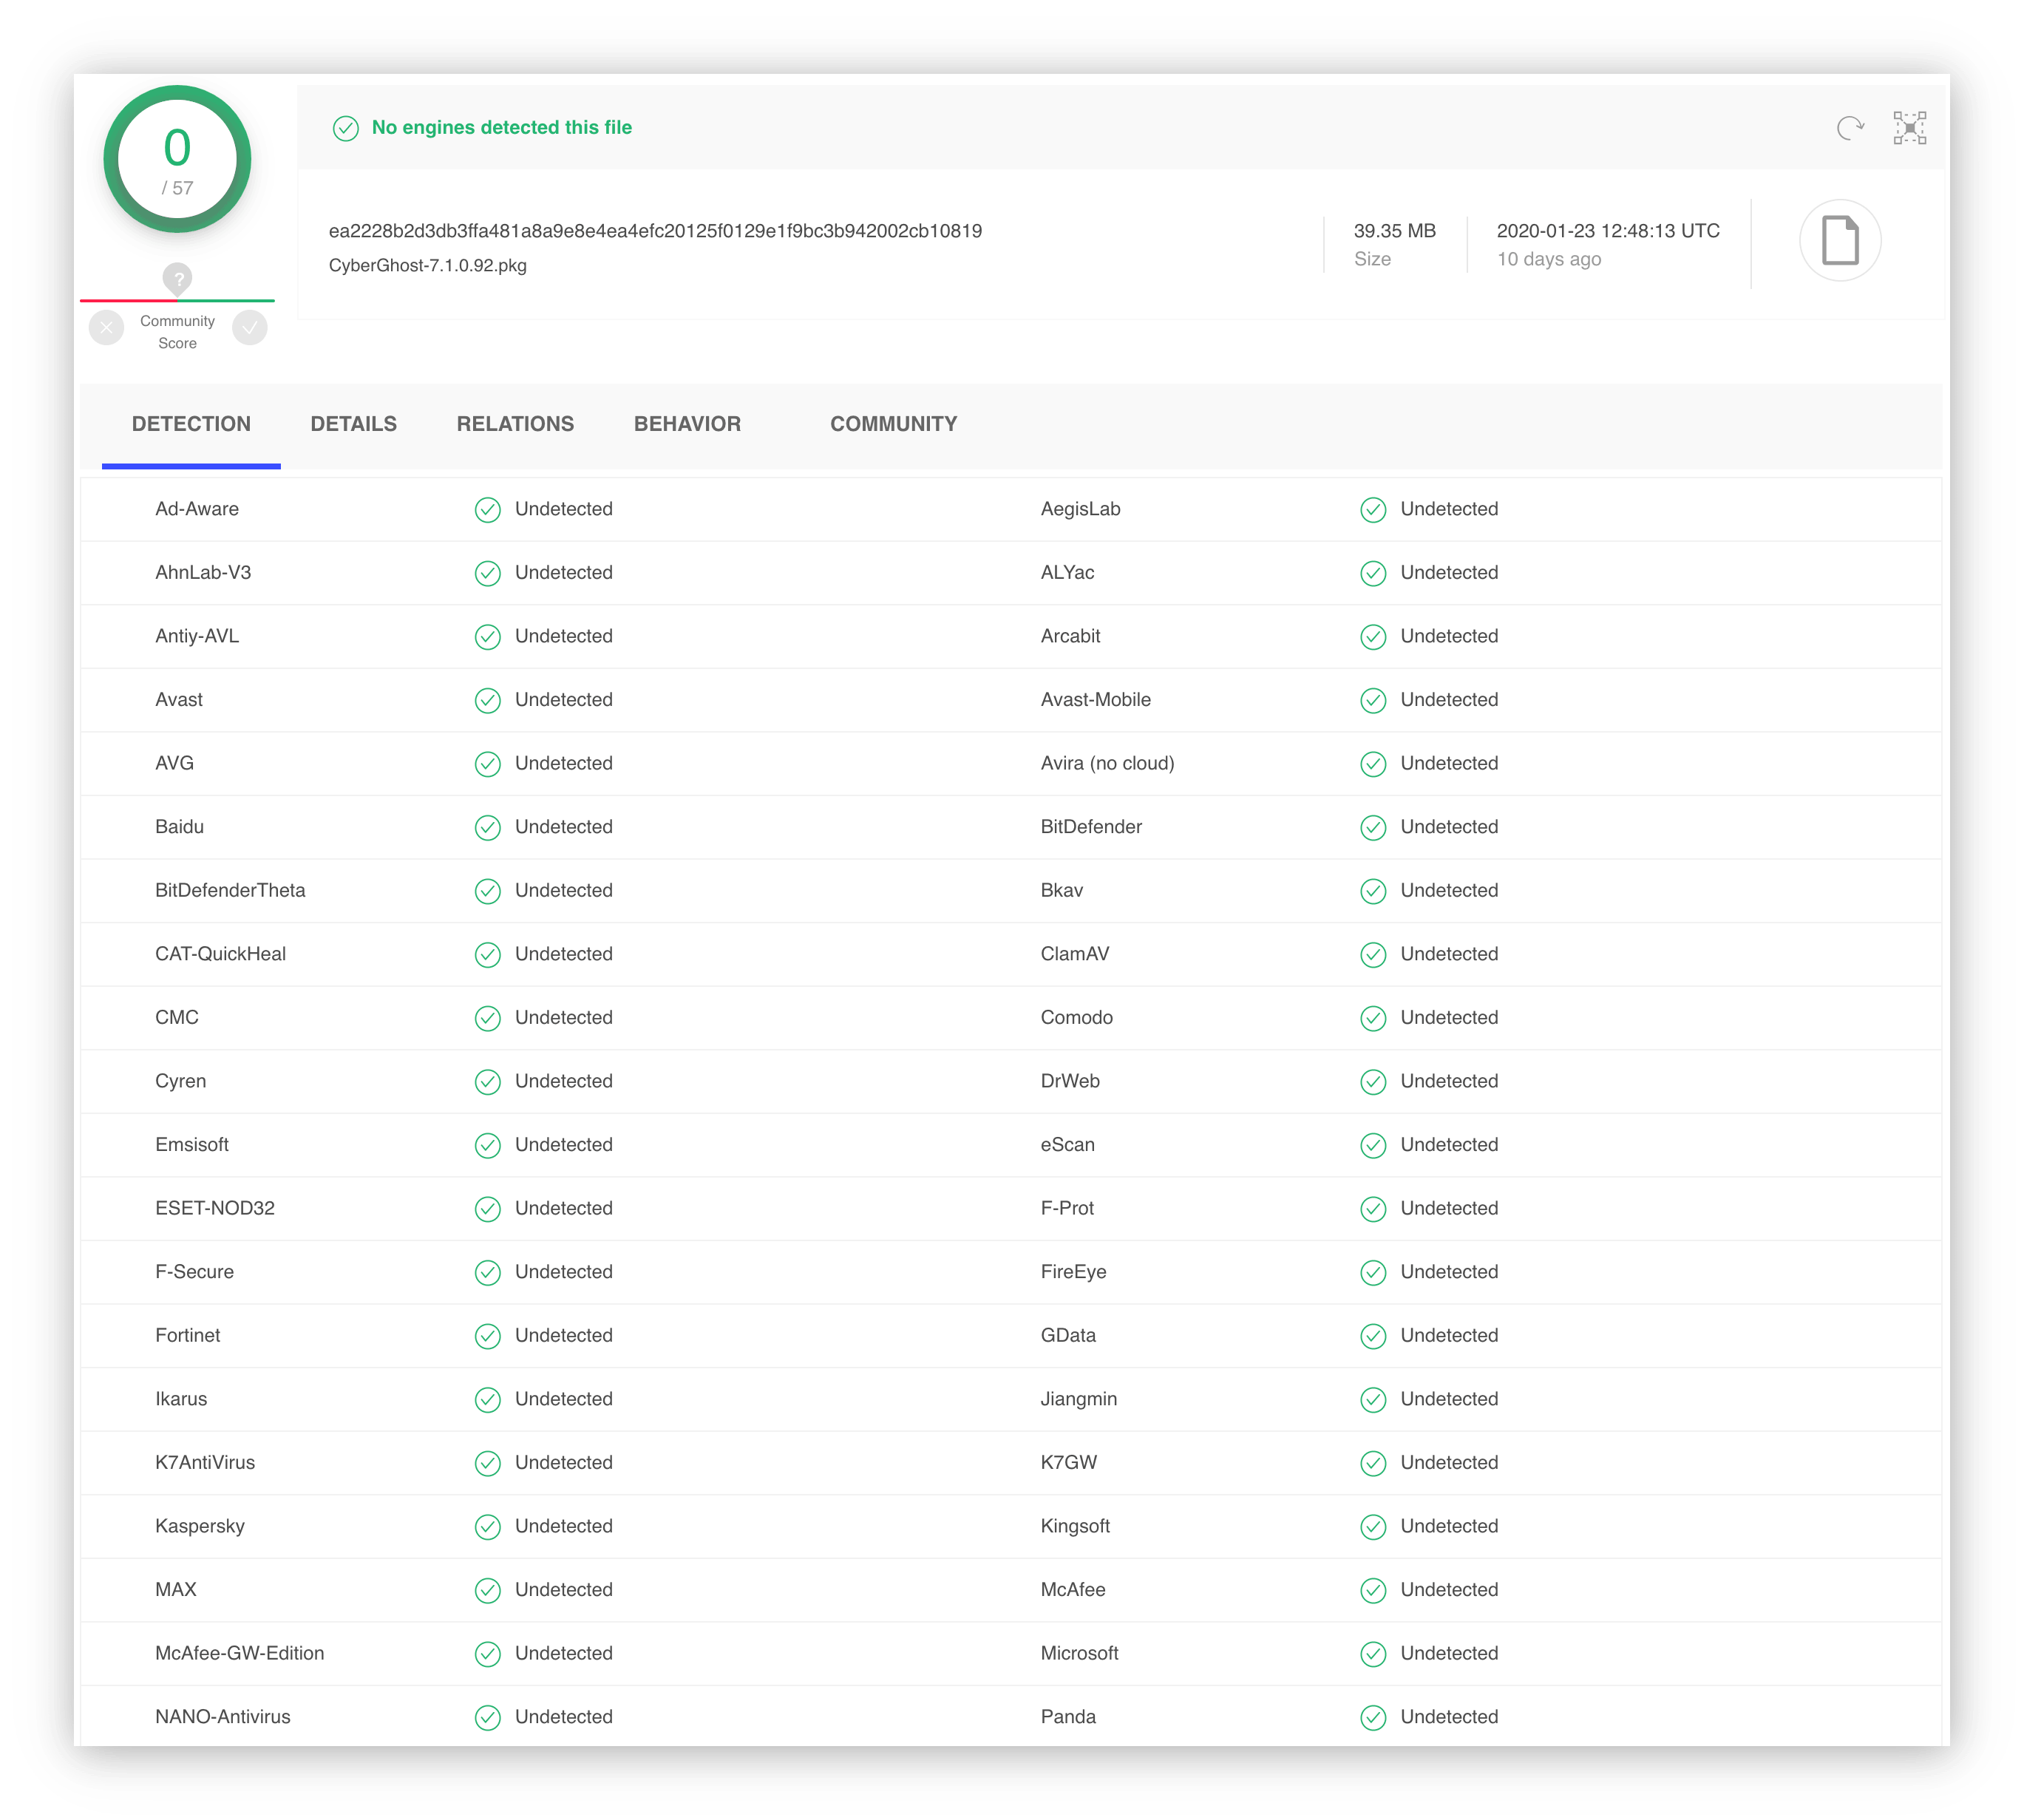Vote malicious with the community X icon

tap(106, 327)
